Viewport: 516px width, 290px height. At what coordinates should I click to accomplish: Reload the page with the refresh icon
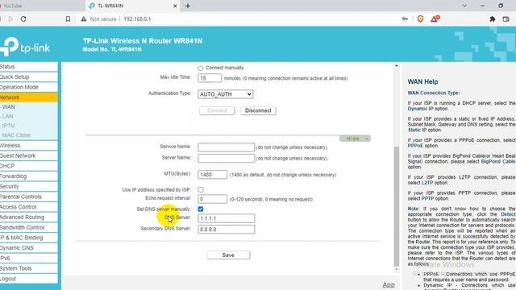coord(23,19)
